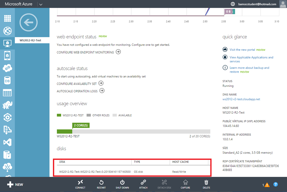Open the ws2012-r2-test.cloudapp.net DNS link
Image resolution: width=287 pixels, height=192 pixels.
(x=241, y=99)
